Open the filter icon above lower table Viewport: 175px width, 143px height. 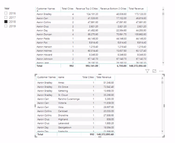point(147,71)
